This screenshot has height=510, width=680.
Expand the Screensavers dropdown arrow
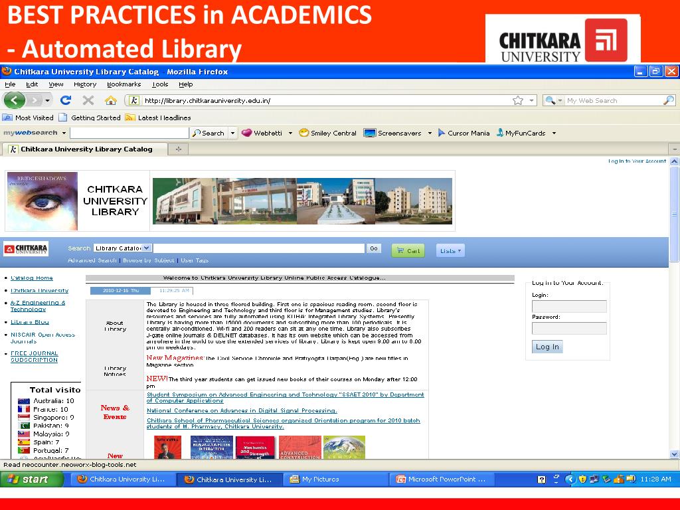(x=430, y=133)
